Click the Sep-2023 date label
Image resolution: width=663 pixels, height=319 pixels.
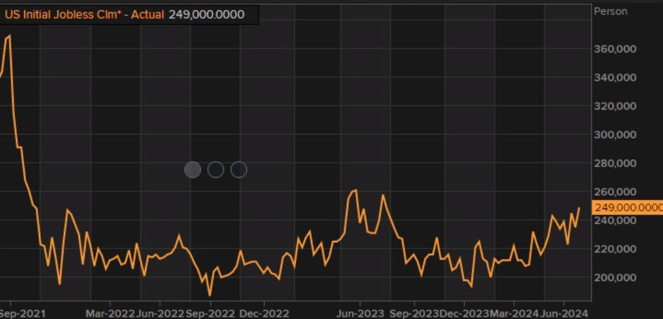pos(414,314)
